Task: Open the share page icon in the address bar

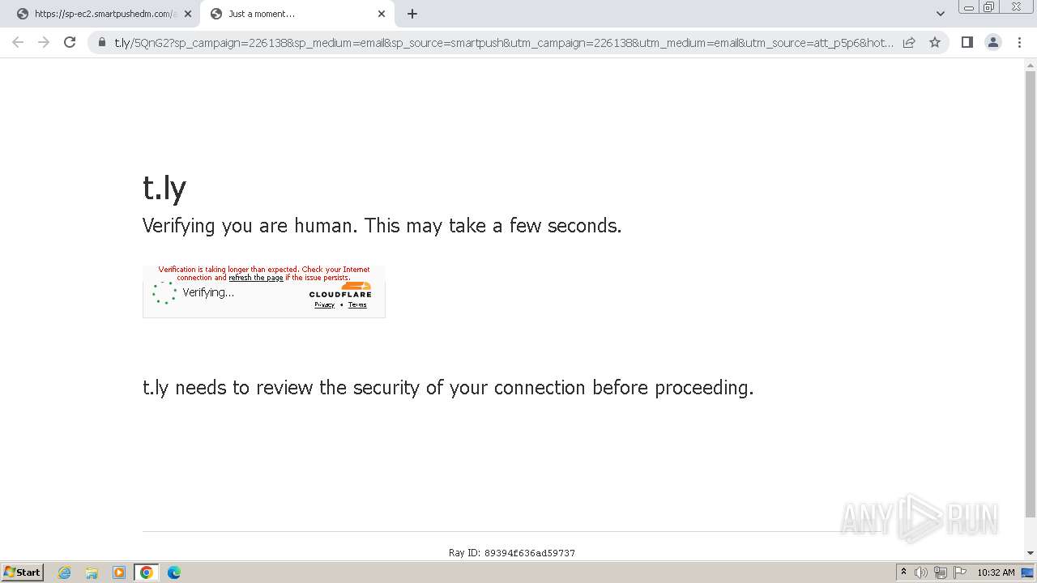Action: (909, 42)
